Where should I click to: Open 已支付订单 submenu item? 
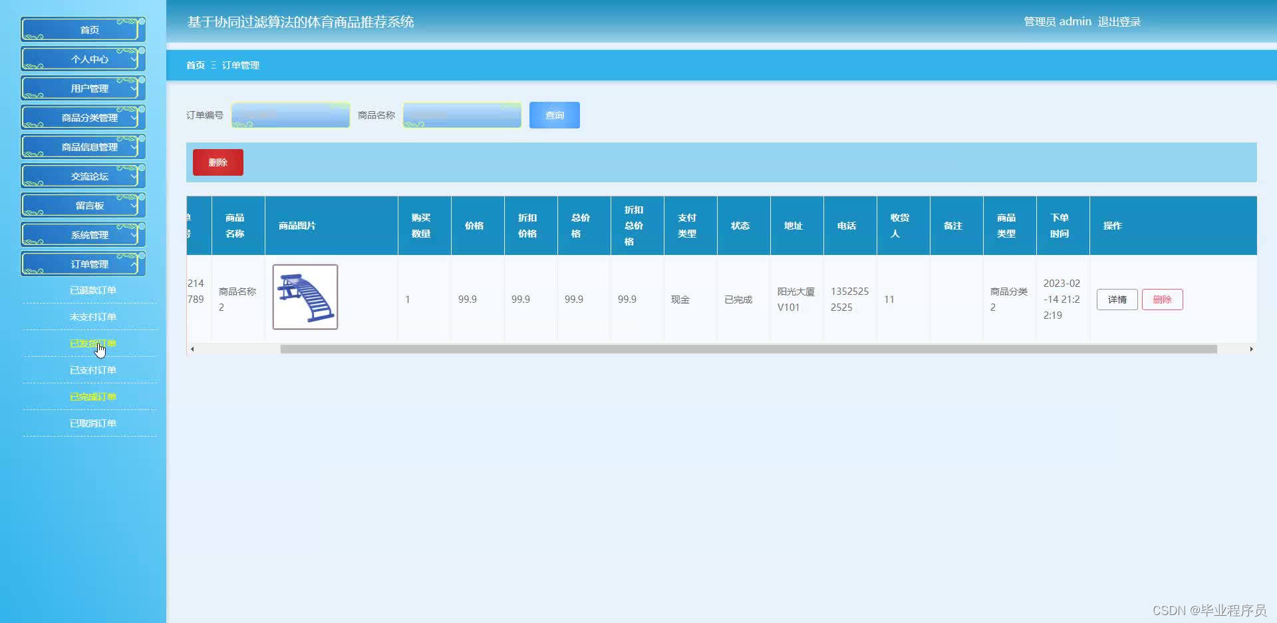click(92, 370)
